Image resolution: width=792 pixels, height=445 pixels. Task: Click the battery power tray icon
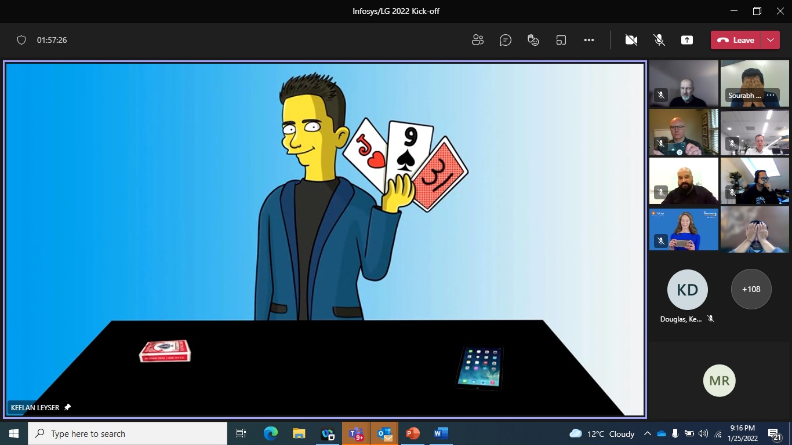689,433
